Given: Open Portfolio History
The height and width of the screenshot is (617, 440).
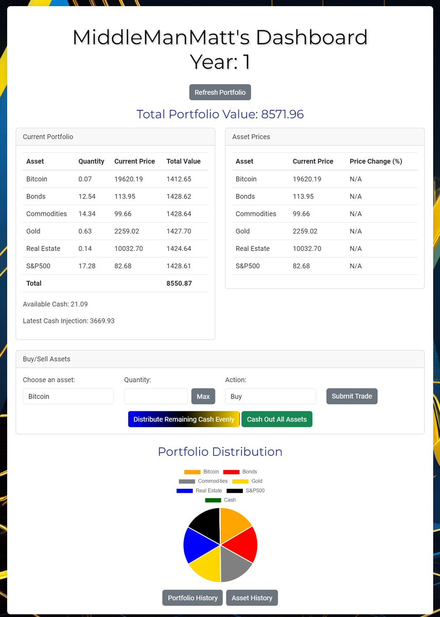Looking at the screenshot, I should coord(192,598).
